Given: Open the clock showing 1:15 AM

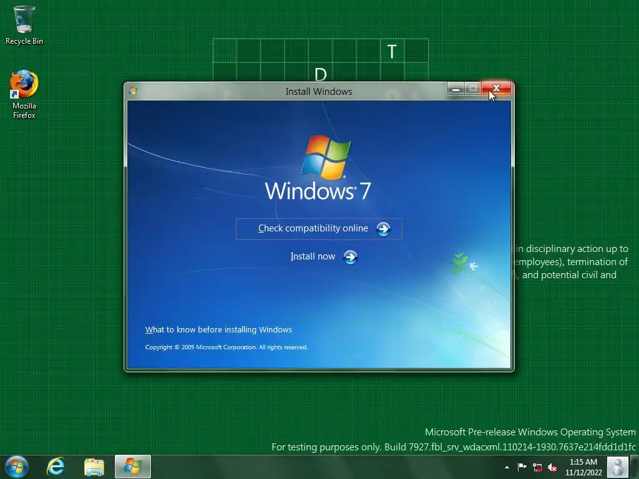Looking at the screenshot, I should (583, 467).
